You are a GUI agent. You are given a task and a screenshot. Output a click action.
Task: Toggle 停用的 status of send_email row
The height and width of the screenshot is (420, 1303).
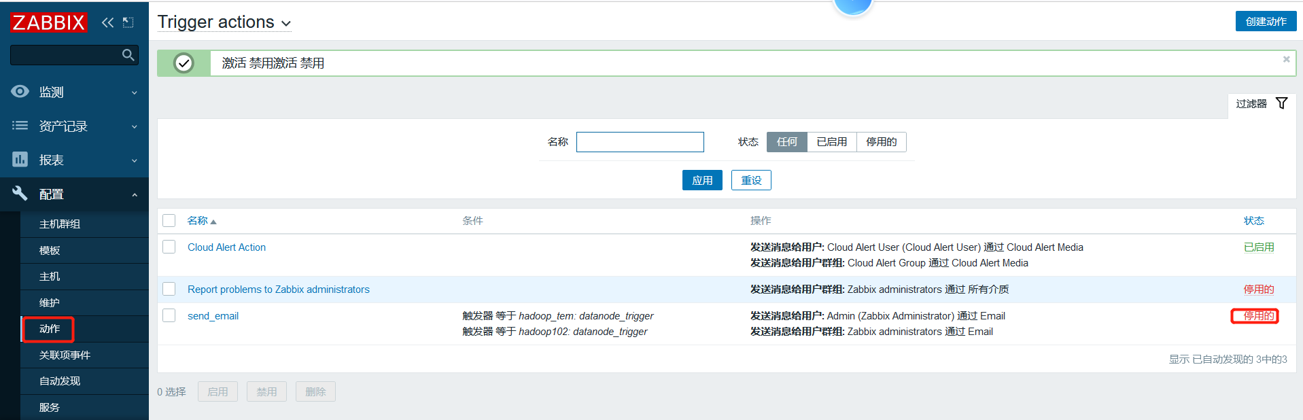[1259, 316]
